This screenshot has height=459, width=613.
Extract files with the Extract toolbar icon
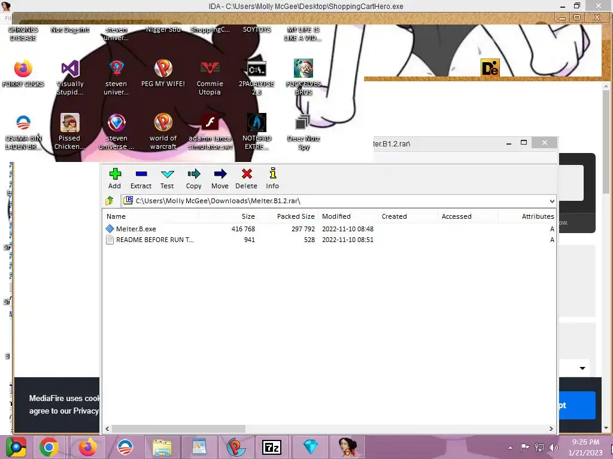coord(141,178)
